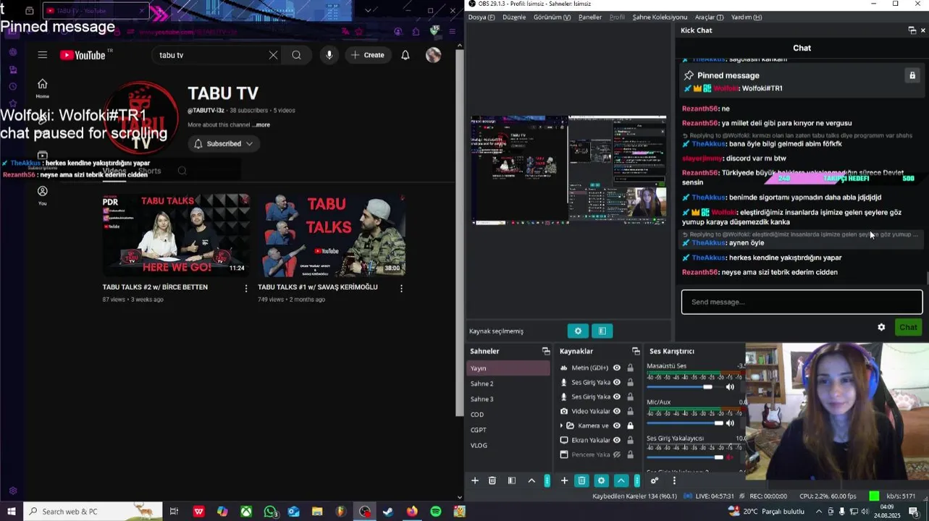Viewport: 929px width, 521px height.
Task: Add a new source in Kaynaklar panel
Action: tap(564, 480)
